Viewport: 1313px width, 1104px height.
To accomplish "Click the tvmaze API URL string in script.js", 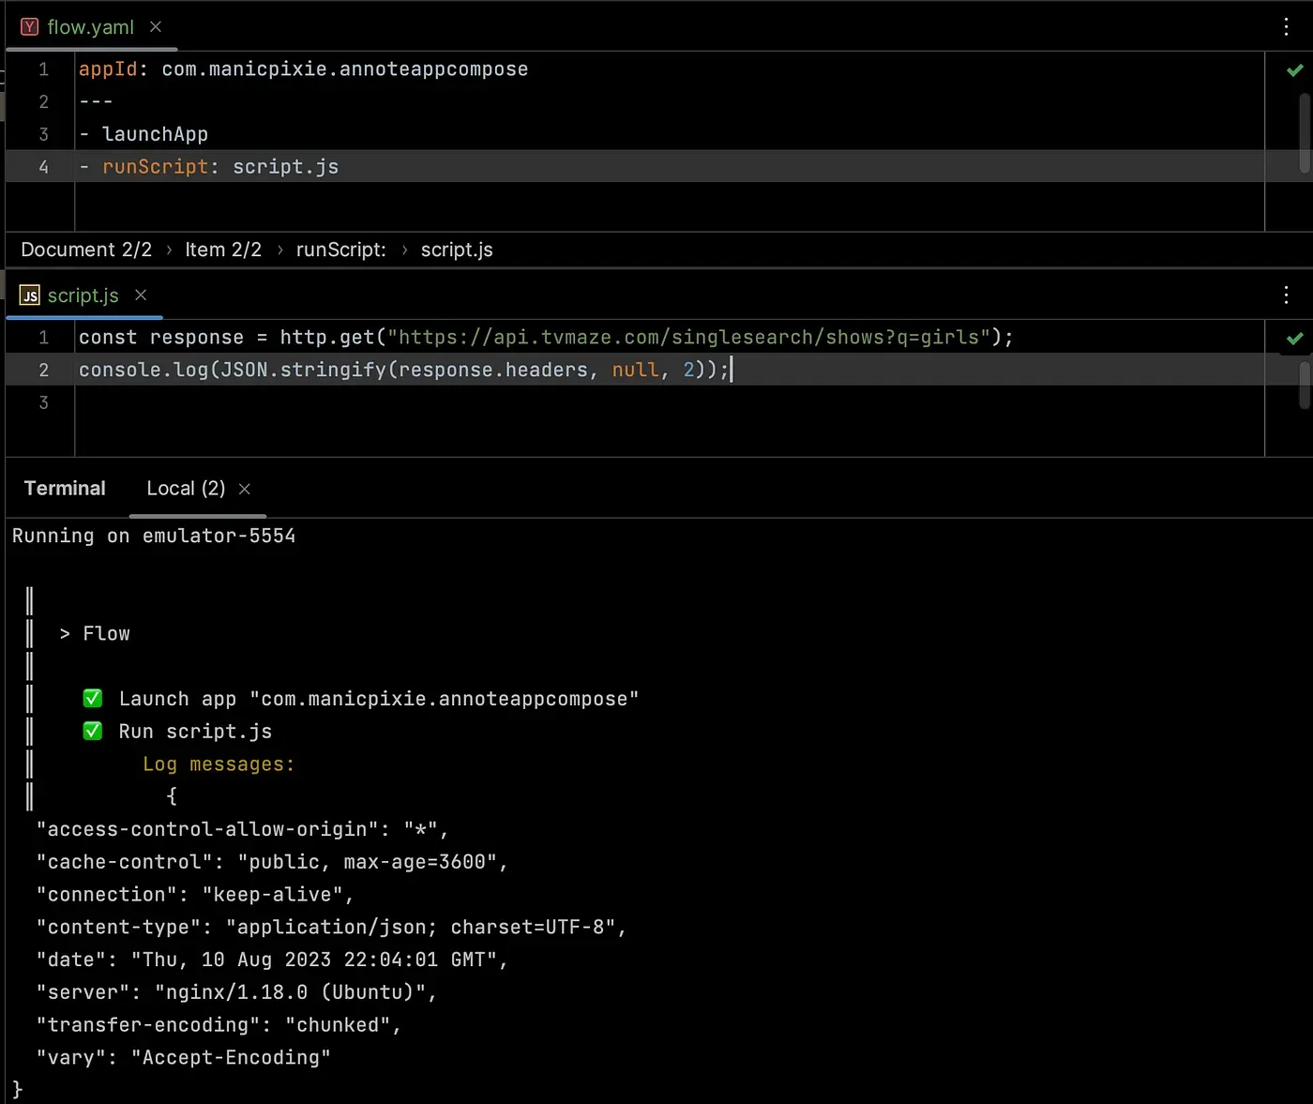I will (x=688, y=338).
